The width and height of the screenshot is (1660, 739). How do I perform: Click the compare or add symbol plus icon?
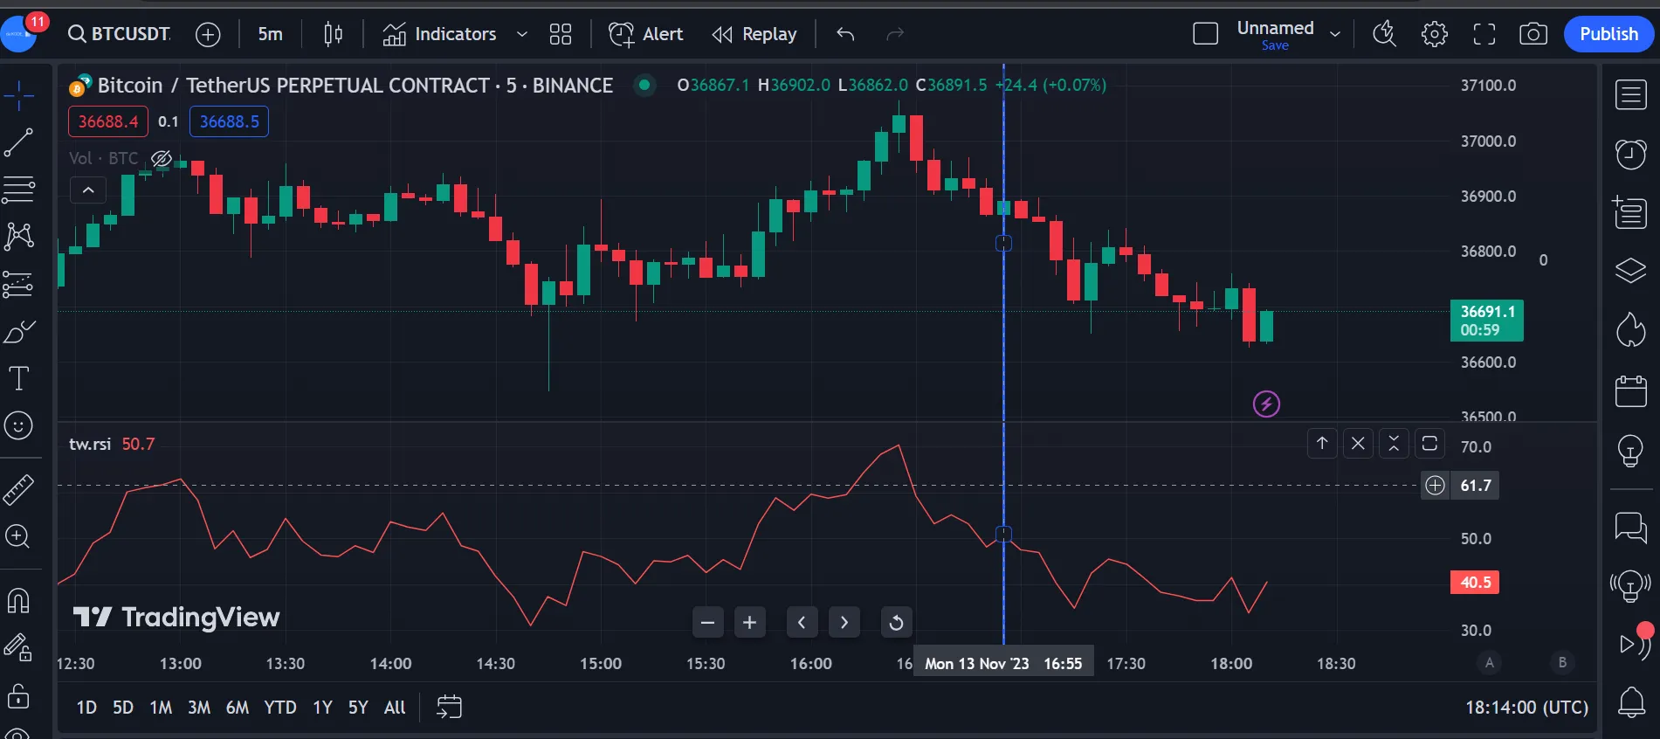[208, 34]
